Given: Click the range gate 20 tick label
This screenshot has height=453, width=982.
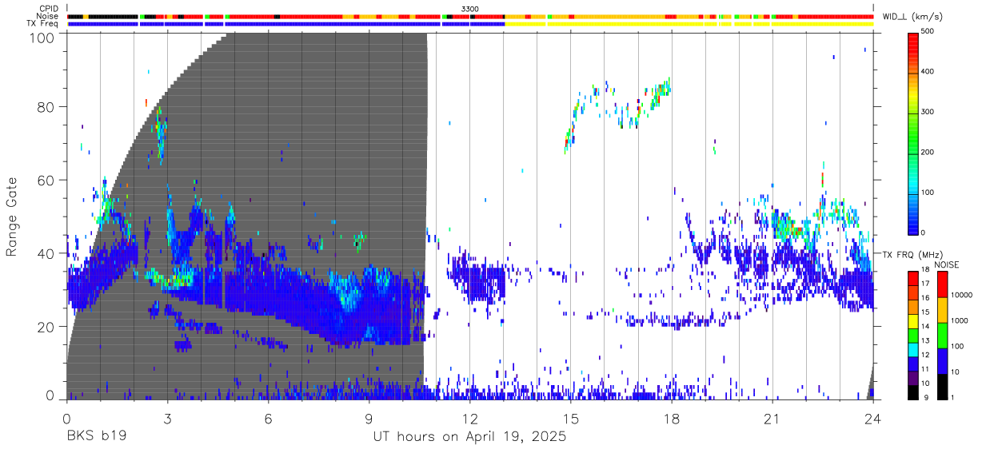Looking at the screenshot, I should click(x=47, y=327).
